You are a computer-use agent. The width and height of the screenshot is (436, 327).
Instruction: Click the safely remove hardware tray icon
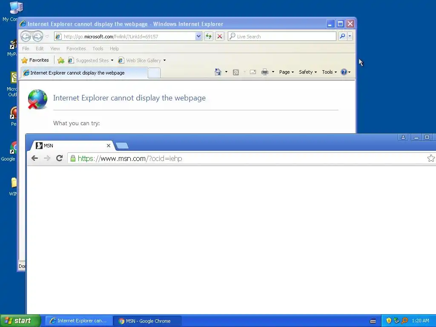click(x=396, y=321)
